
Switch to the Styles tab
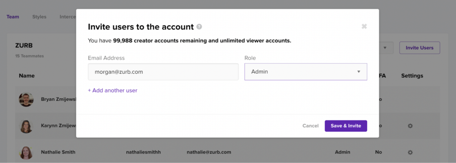click(x=39, y=17)
